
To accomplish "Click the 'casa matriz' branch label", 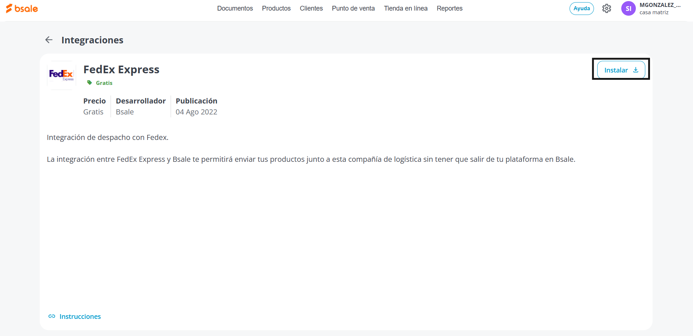I will coord(654,12).
